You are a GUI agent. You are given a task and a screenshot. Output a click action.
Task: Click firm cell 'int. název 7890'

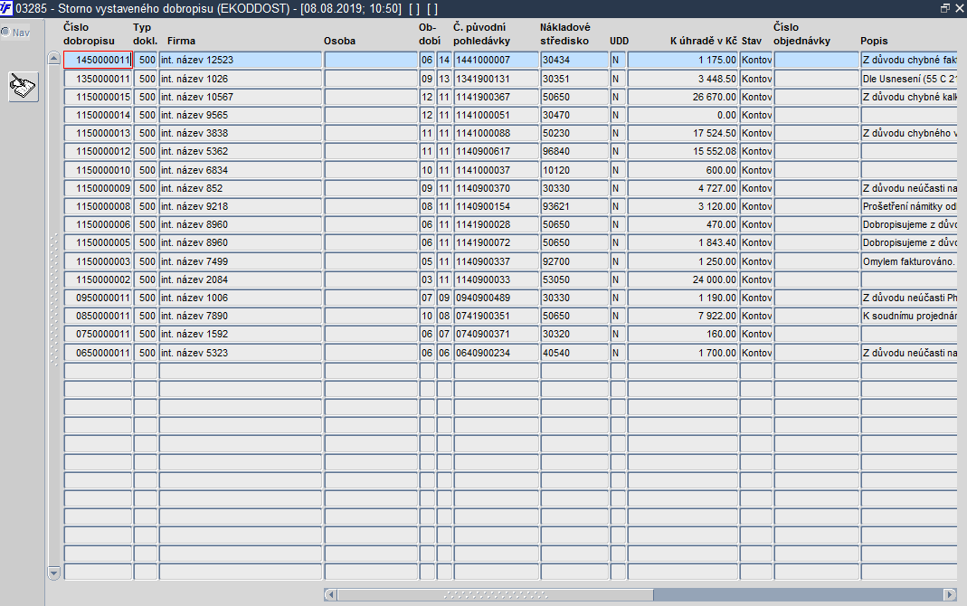click(241, 316)
